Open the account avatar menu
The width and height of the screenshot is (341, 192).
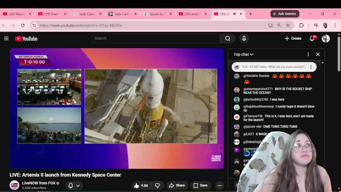(x=326, y=38)
